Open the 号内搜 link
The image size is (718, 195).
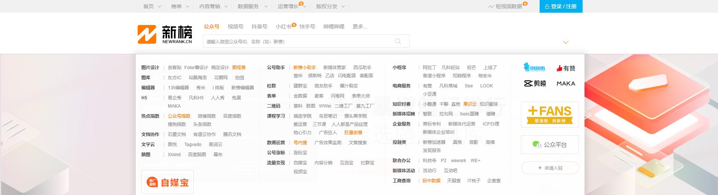tap(300, 143)
